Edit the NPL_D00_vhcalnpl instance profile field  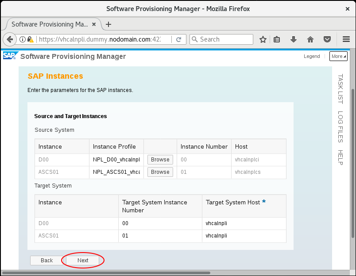(x=116, y=160)
